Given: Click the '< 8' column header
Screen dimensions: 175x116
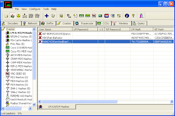Looking at the screenshot, I should click(101, 29).
